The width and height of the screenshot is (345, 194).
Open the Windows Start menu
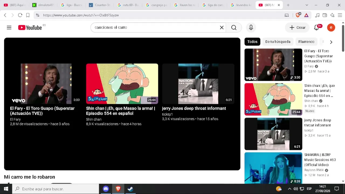coord(6,189)
